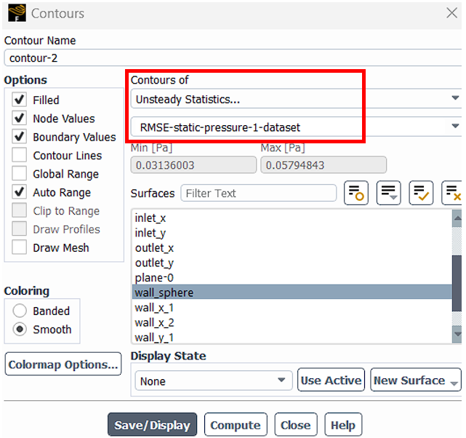This screenshot has height=438, width=466.
Task: Click the Surfaces Filter Text field
Action: point(259,194)
